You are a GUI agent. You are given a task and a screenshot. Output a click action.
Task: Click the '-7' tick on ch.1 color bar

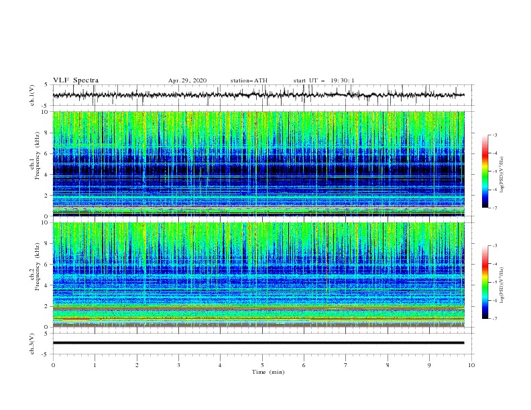(494, 208)
